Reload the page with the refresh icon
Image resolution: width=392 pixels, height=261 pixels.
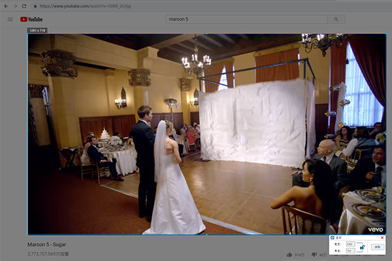24,6
